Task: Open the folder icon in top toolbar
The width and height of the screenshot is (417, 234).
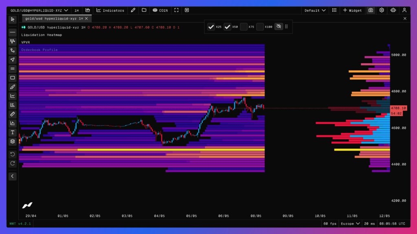Action: click(x=144, y=10)
